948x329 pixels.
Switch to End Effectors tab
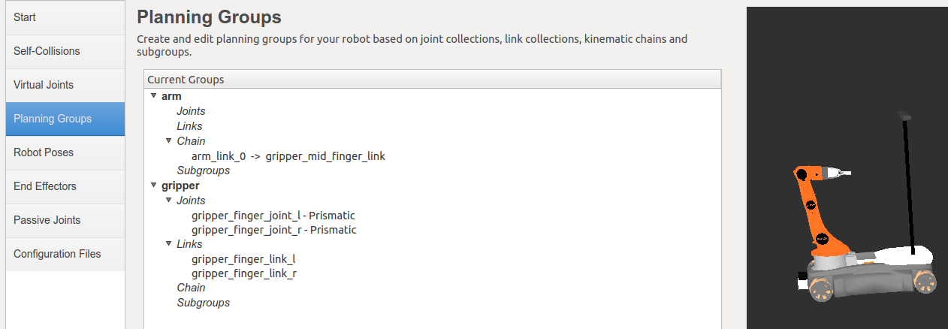coord(65,186)
